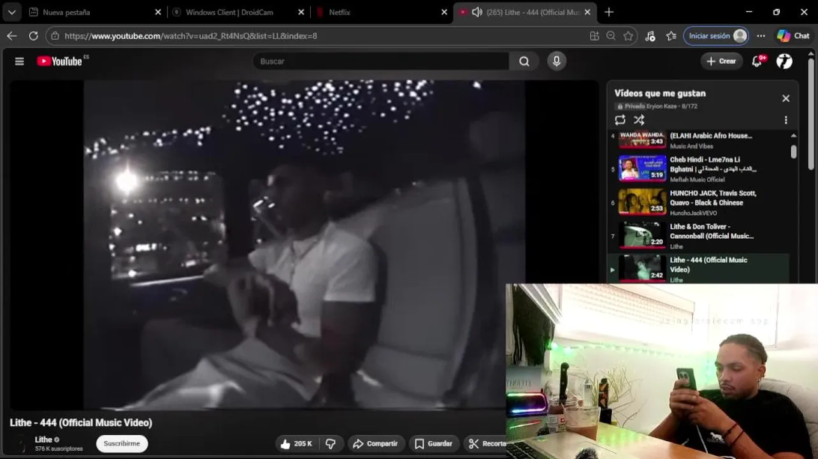Open playlist three-dot options menu
Screen dimensions: 818x459
click(x=786, y=120)
